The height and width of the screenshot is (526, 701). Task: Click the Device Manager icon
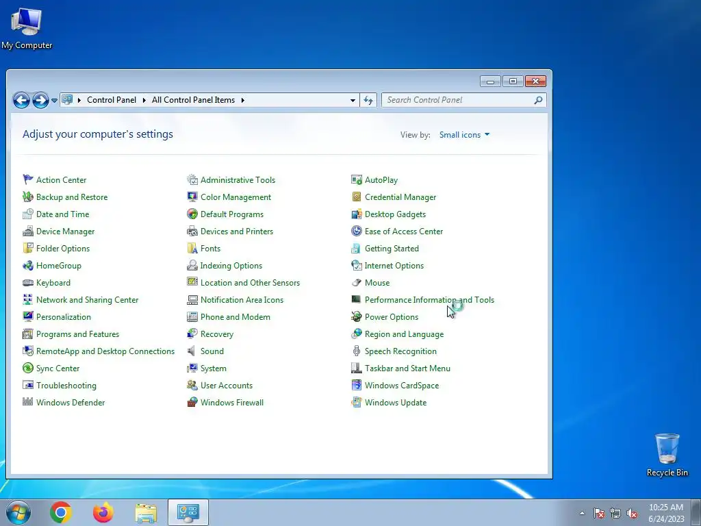click(x=27, y=231)
